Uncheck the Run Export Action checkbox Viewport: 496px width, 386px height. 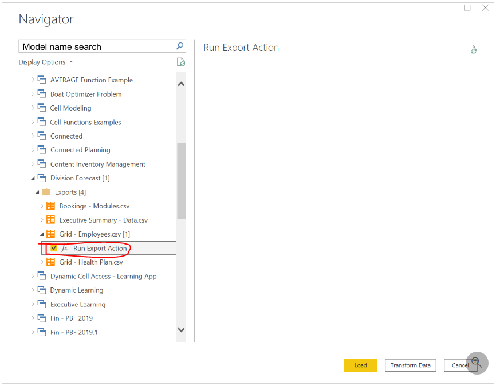(x=54, y=248)
